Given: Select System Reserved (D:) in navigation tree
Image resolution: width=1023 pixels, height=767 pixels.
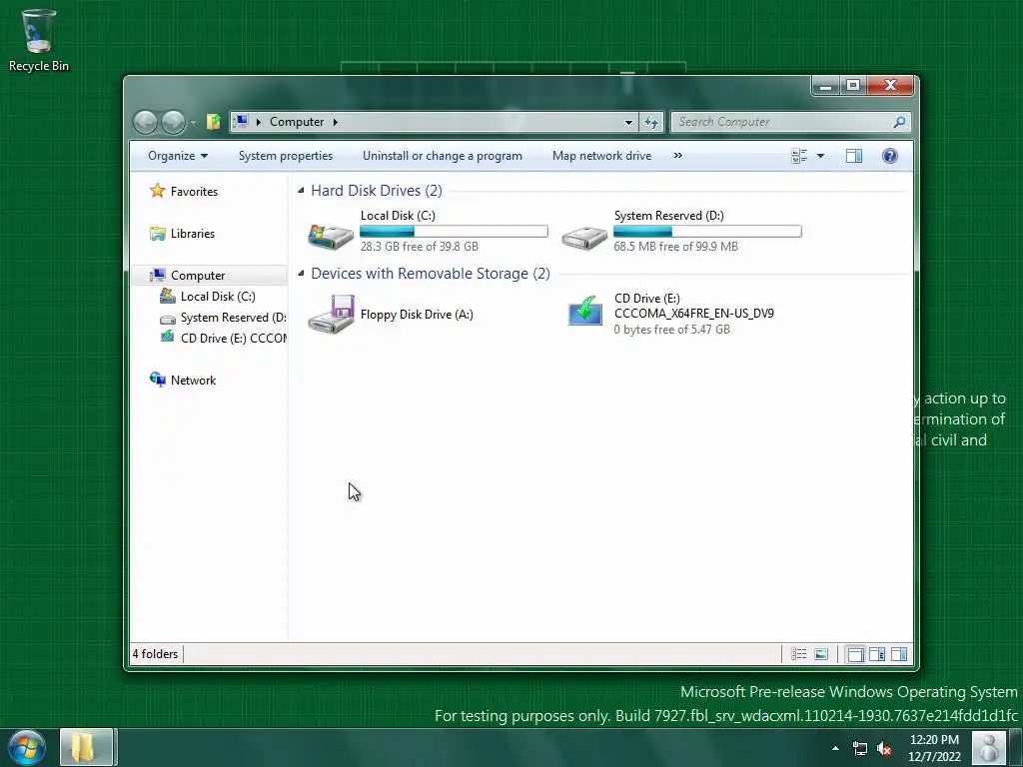Looking at the screenshot, I should 233,317.
